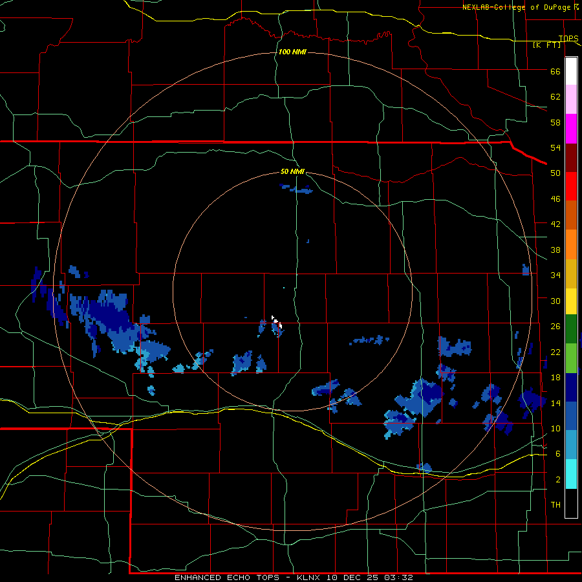Click the light pink legend swatch
The width and height of the screenshot is (582, 582).
(571, 99)
